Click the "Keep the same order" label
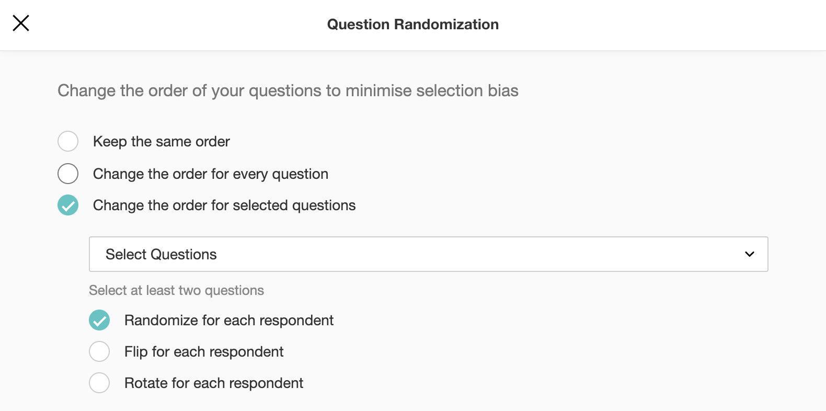 [161, 142]
